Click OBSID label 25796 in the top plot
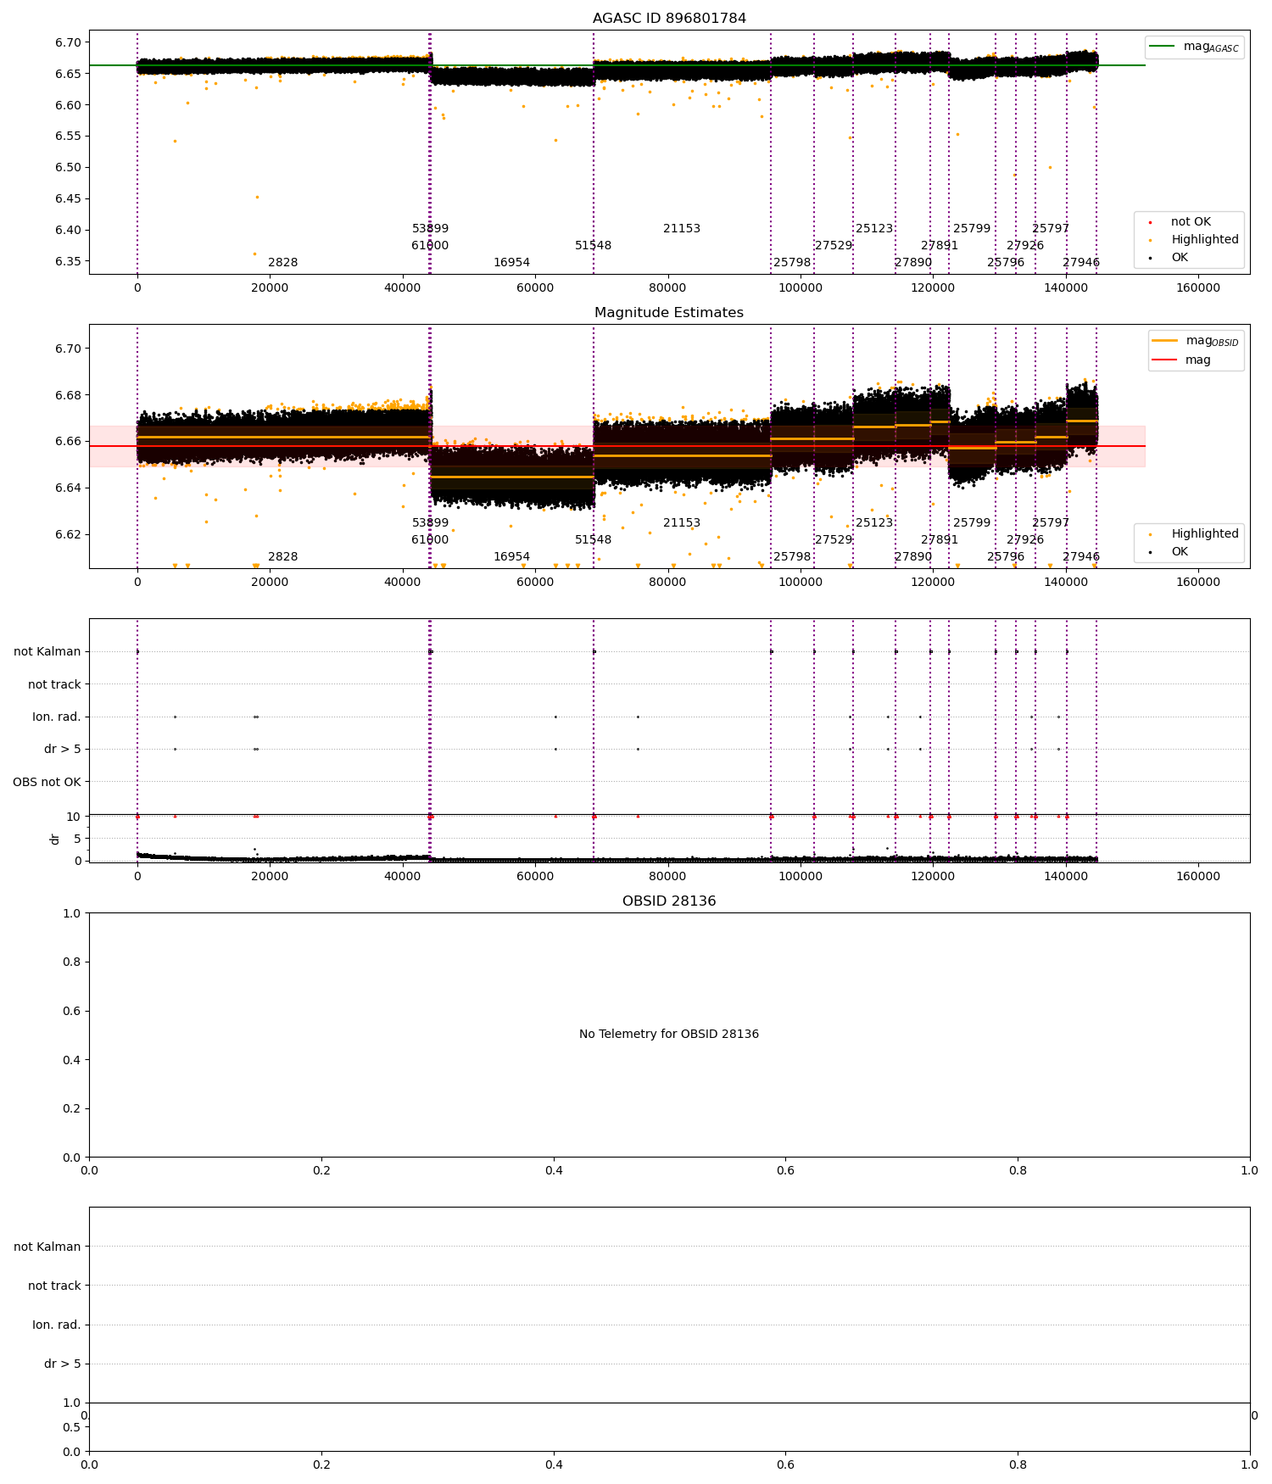 click(x=1006, y=263)
